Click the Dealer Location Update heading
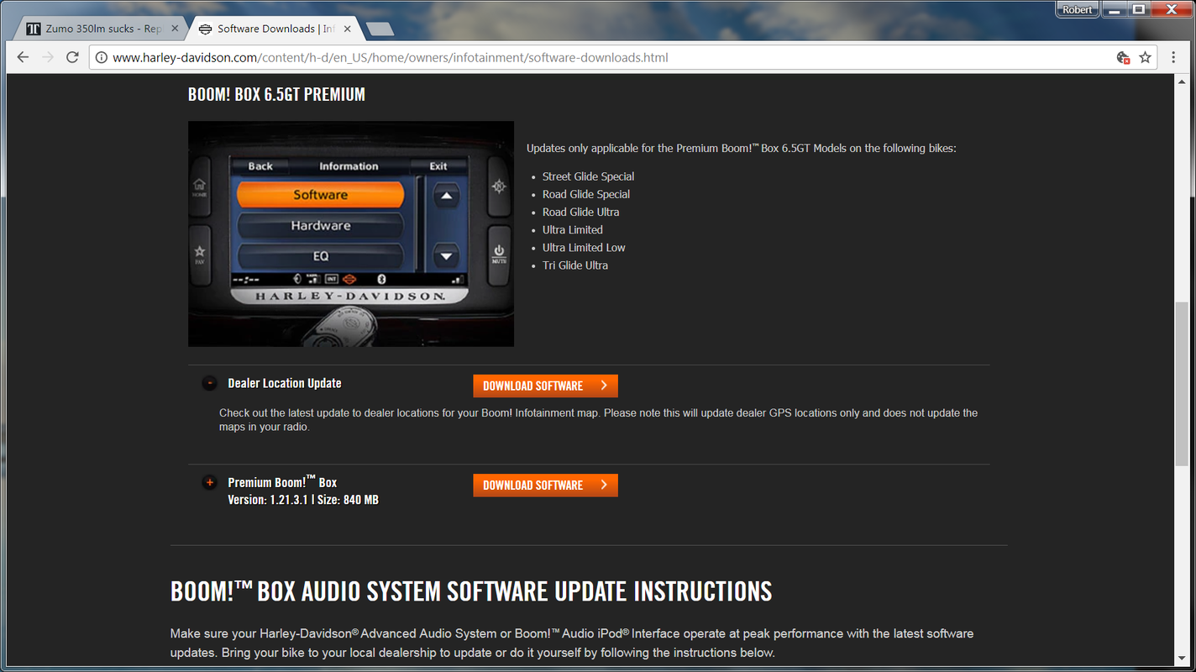 [x=285, y=383]
